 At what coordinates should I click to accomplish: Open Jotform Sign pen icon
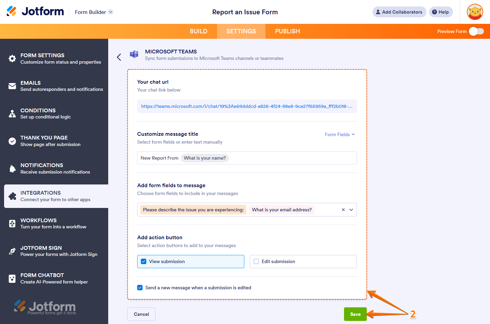[12, 251]
